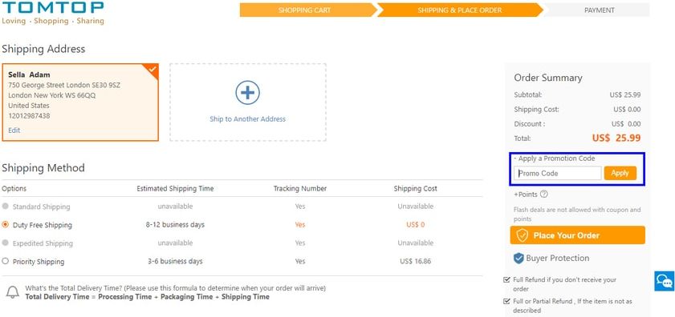Open the Payment step tab
The height and width of the screenshot is (317, 675).
[599, 10]
